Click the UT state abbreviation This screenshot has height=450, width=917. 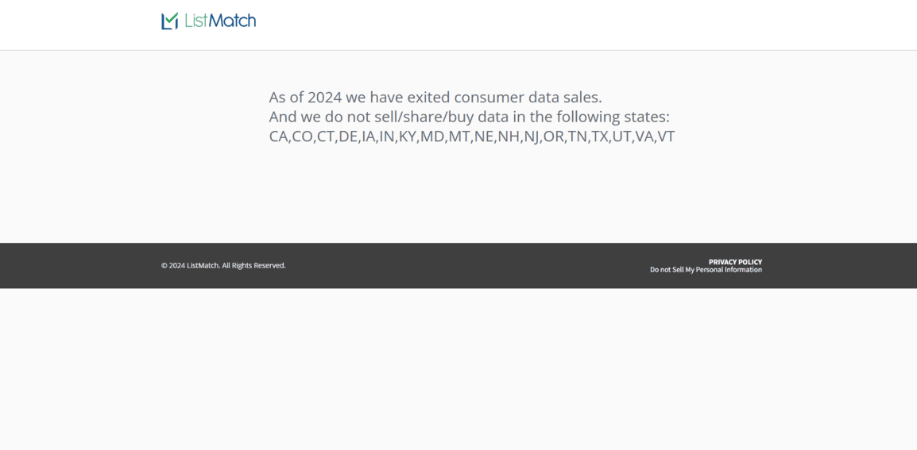pos(621,137)
